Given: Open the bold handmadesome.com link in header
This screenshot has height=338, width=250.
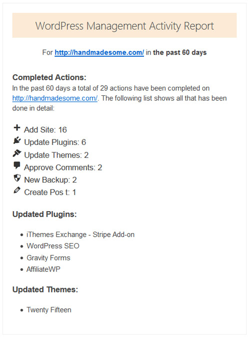Looking at the screenshot, I should (99, 52).
